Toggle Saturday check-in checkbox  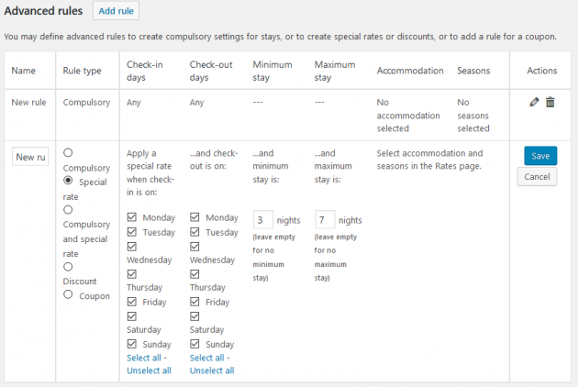pos(132,316)
